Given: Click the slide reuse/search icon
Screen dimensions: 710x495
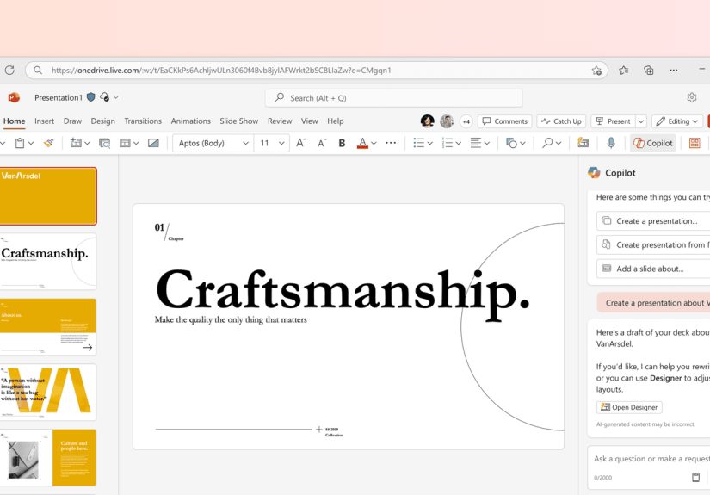Looking at the screenshot, I should (105, 143).
